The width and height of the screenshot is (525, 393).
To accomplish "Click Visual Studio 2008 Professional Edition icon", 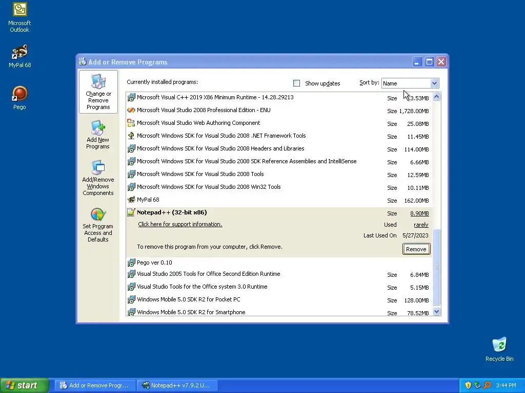I will pos(131,111).
